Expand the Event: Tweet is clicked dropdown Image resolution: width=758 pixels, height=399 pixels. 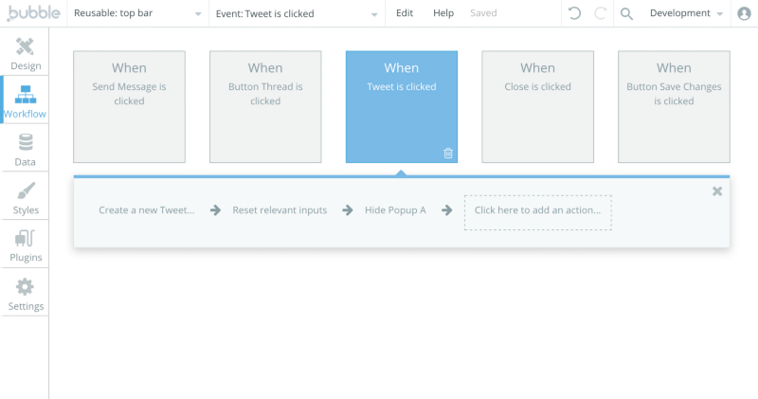click(296, 13)
